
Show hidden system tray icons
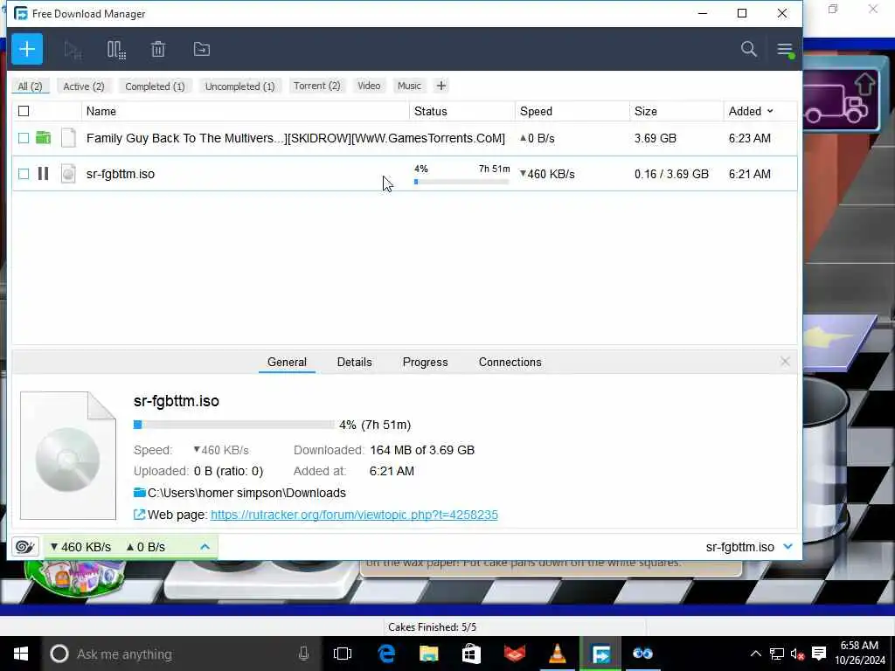(755, 654)
